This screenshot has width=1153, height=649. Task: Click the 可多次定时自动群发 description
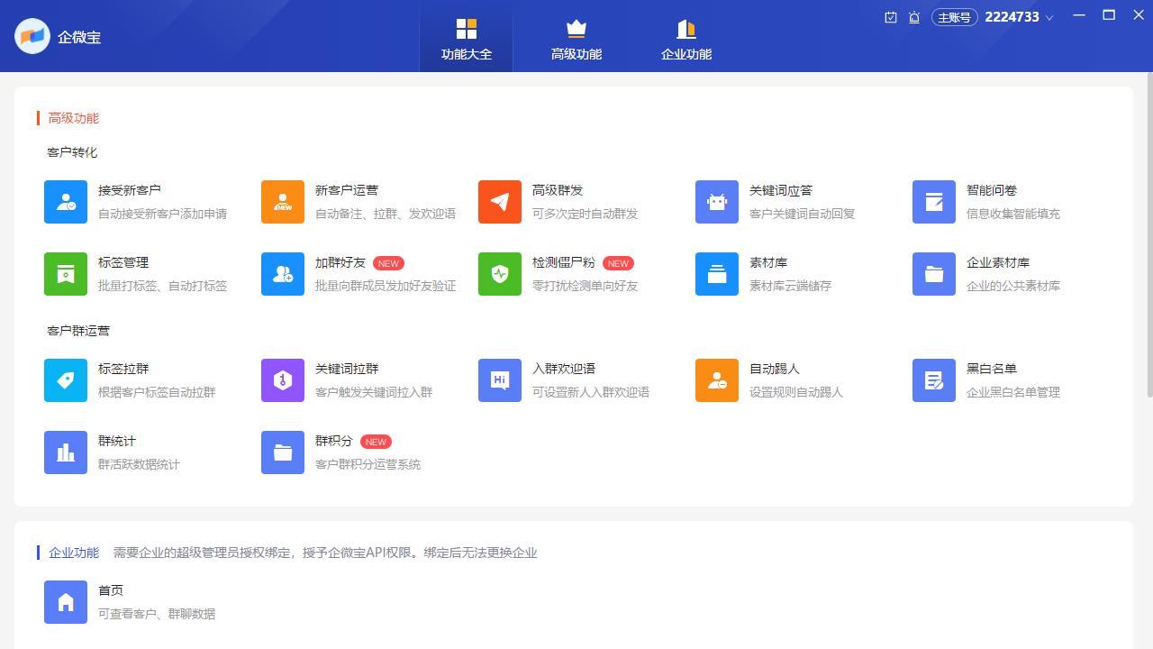tap(585, 214)
